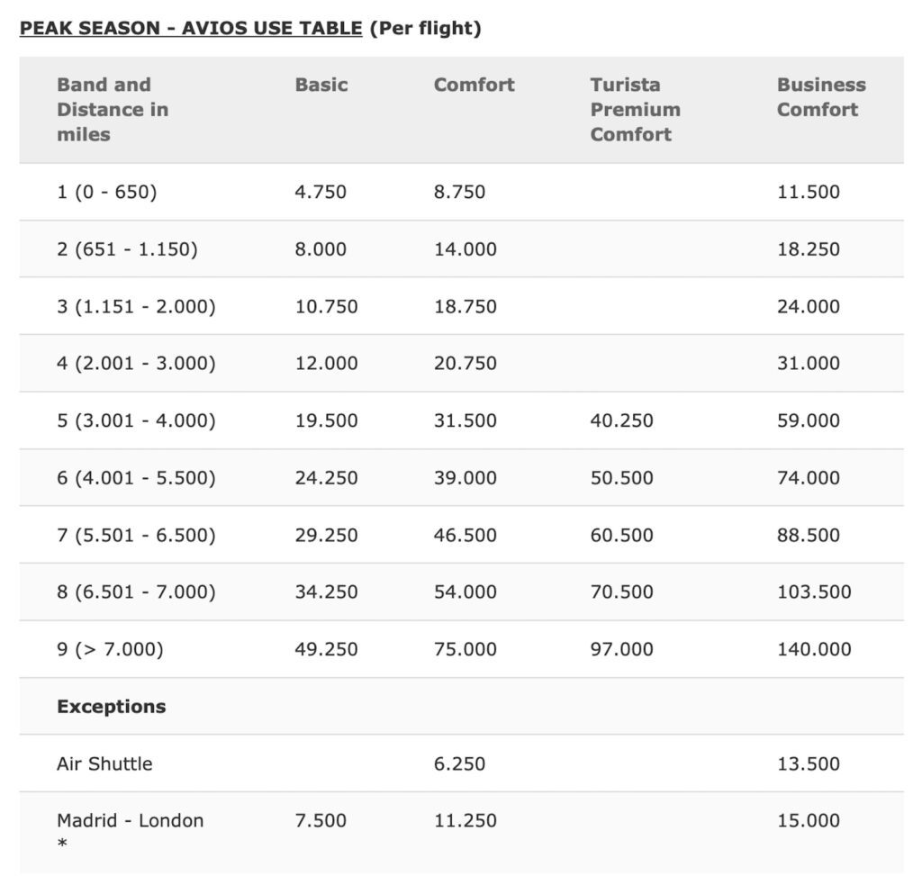Click the Air Shuttle row label
The width and height of the screenshot is (922, 876).
tap(104, 763)
